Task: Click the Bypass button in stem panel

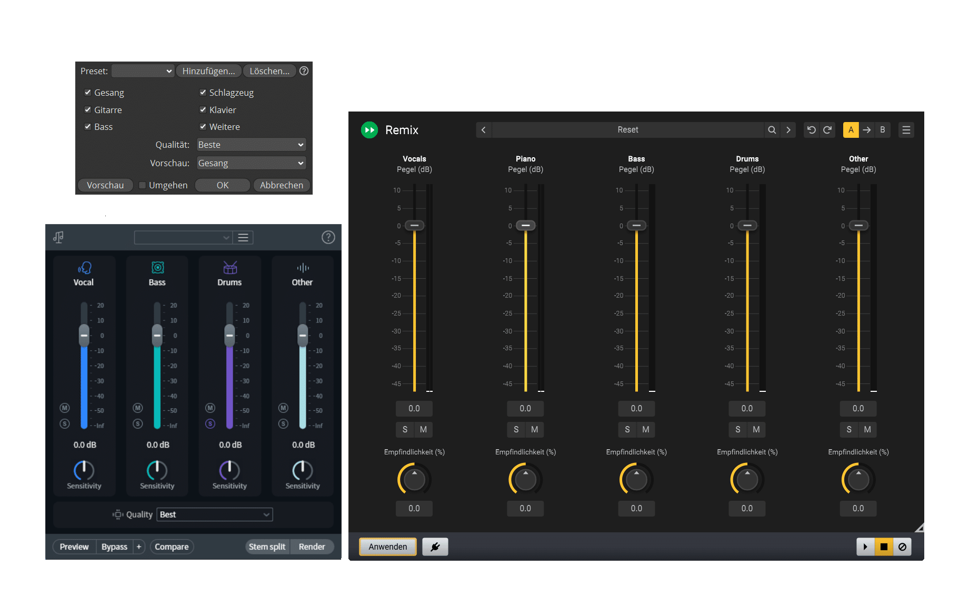Action: pyautogui.click(x=114, y=547)
